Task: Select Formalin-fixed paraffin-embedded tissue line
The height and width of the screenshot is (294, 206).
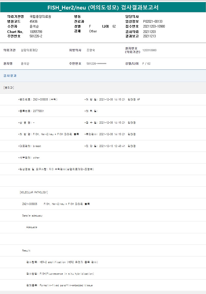Action: (59, 286)
